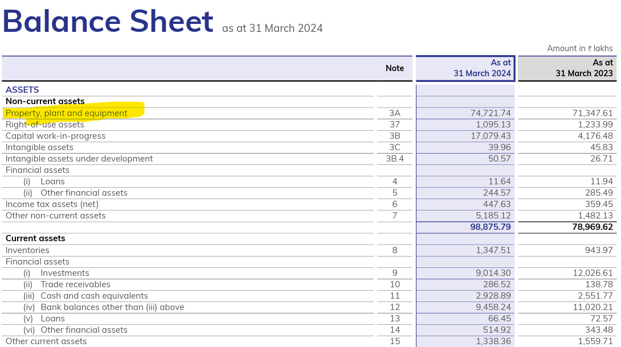Select the As at 31 March 2024 column header
Viewport: 621px width, 347px height.
pos(465,68)
